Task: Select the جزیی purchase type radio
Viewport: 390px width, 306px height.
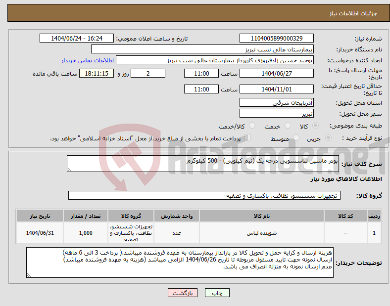Action: pos(328,137)
